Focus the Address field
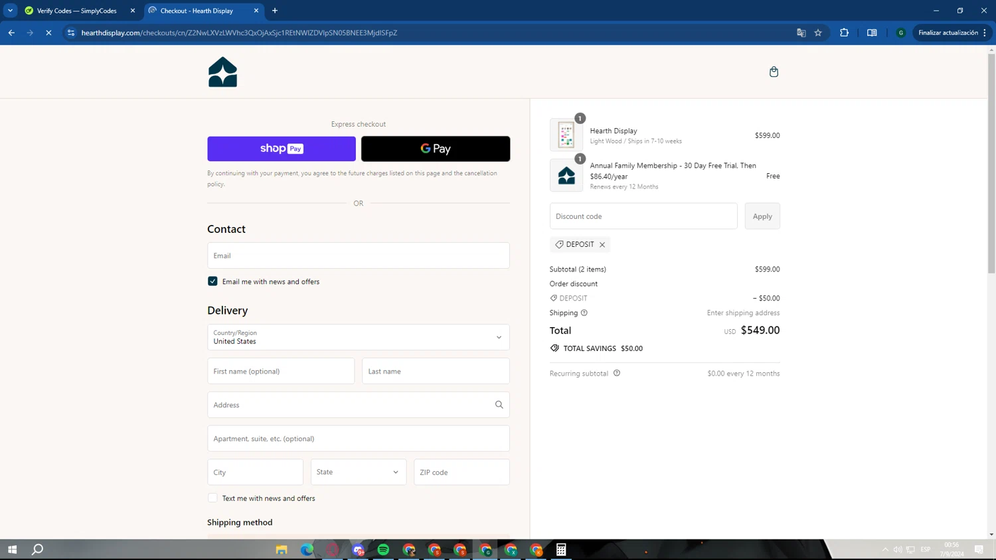Image resolution: width=996 pixels, height=560 pixels. (x=359, y=405)
